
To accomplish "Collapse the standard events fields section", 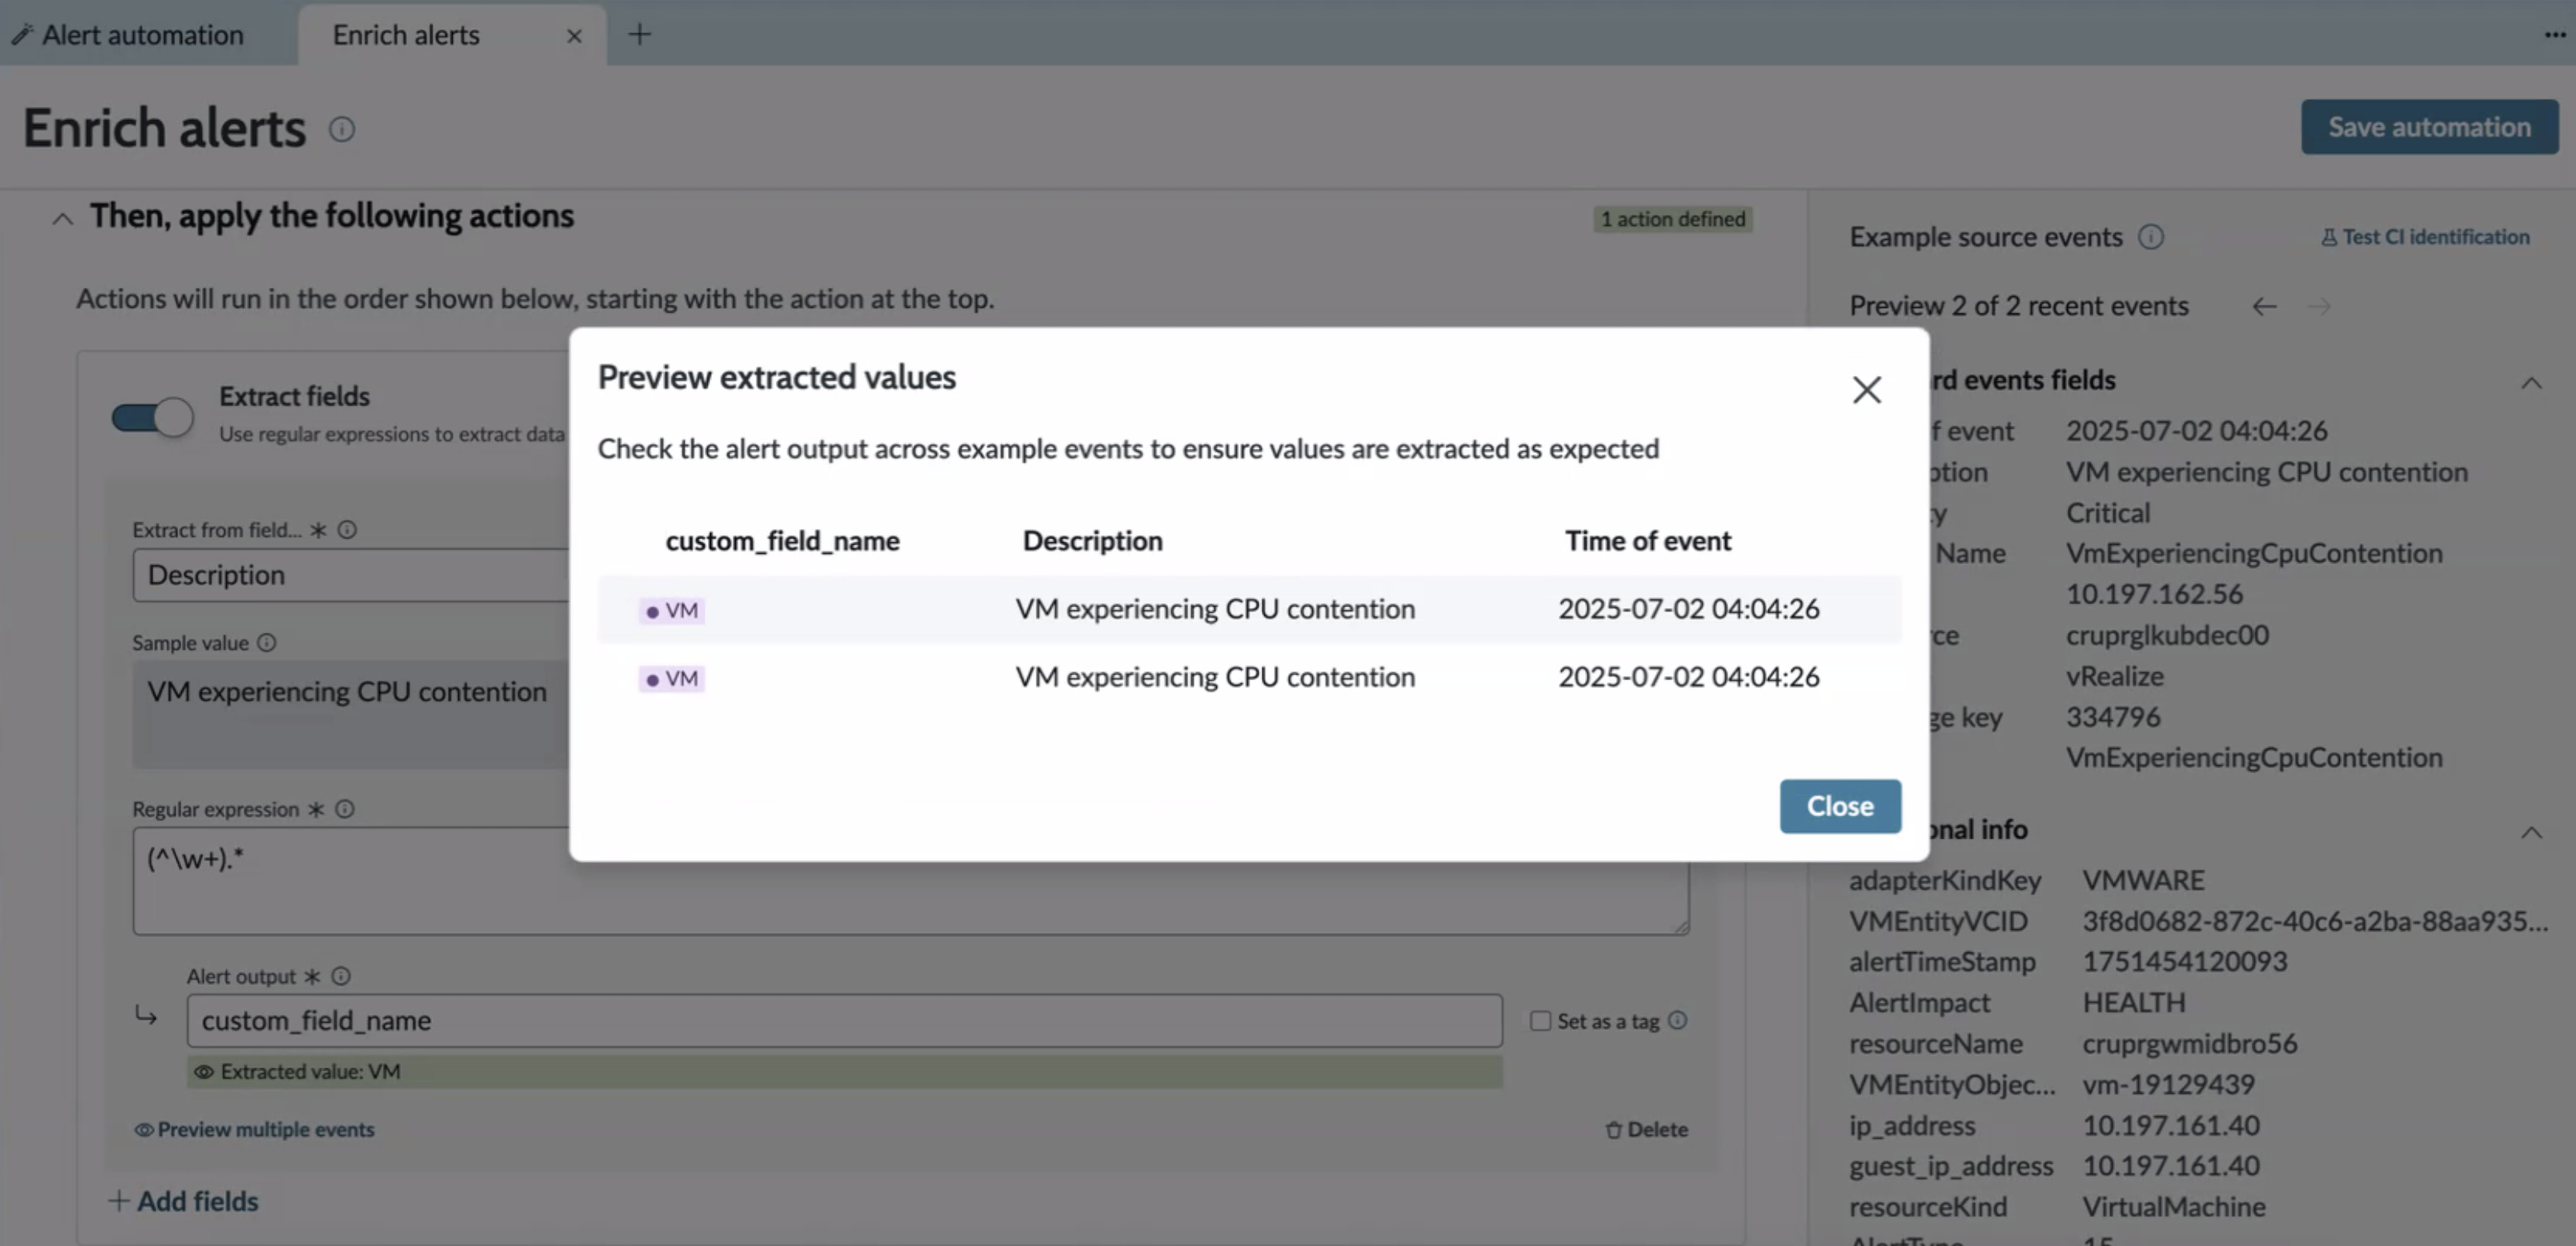I will pyautogui.click(x=2531, y=382).
